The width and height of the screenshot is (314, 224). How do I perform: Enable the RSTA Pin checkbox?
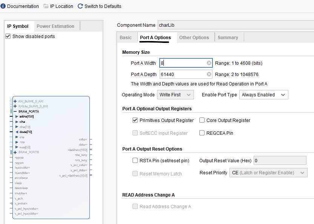tap(135, 160)
